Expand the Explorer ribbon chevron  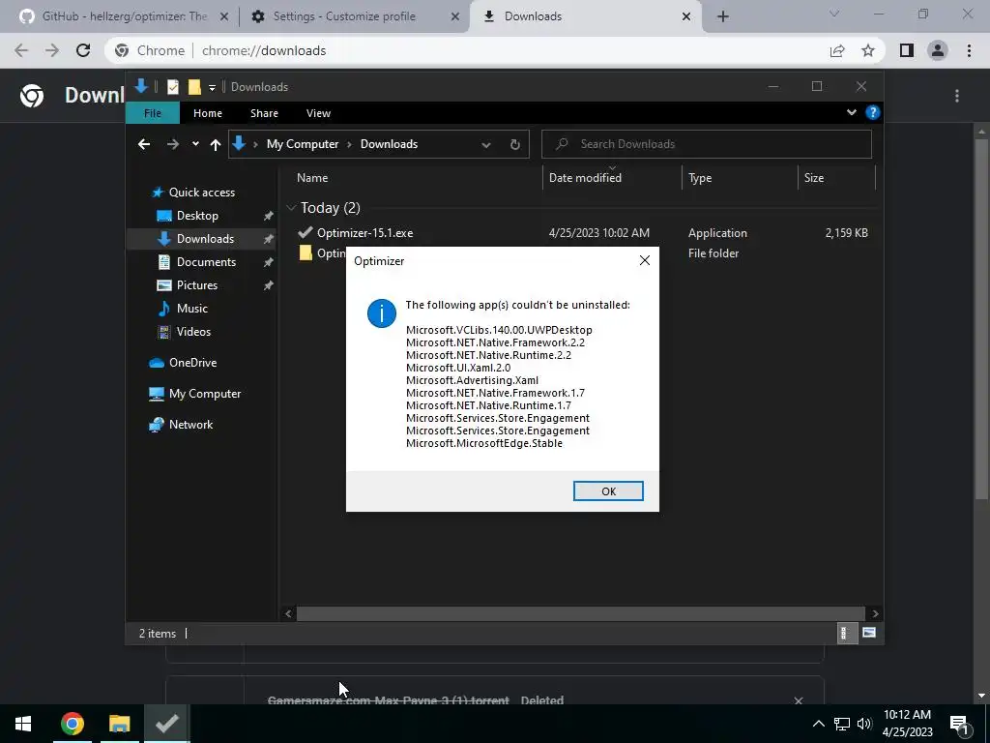point(851,112)
